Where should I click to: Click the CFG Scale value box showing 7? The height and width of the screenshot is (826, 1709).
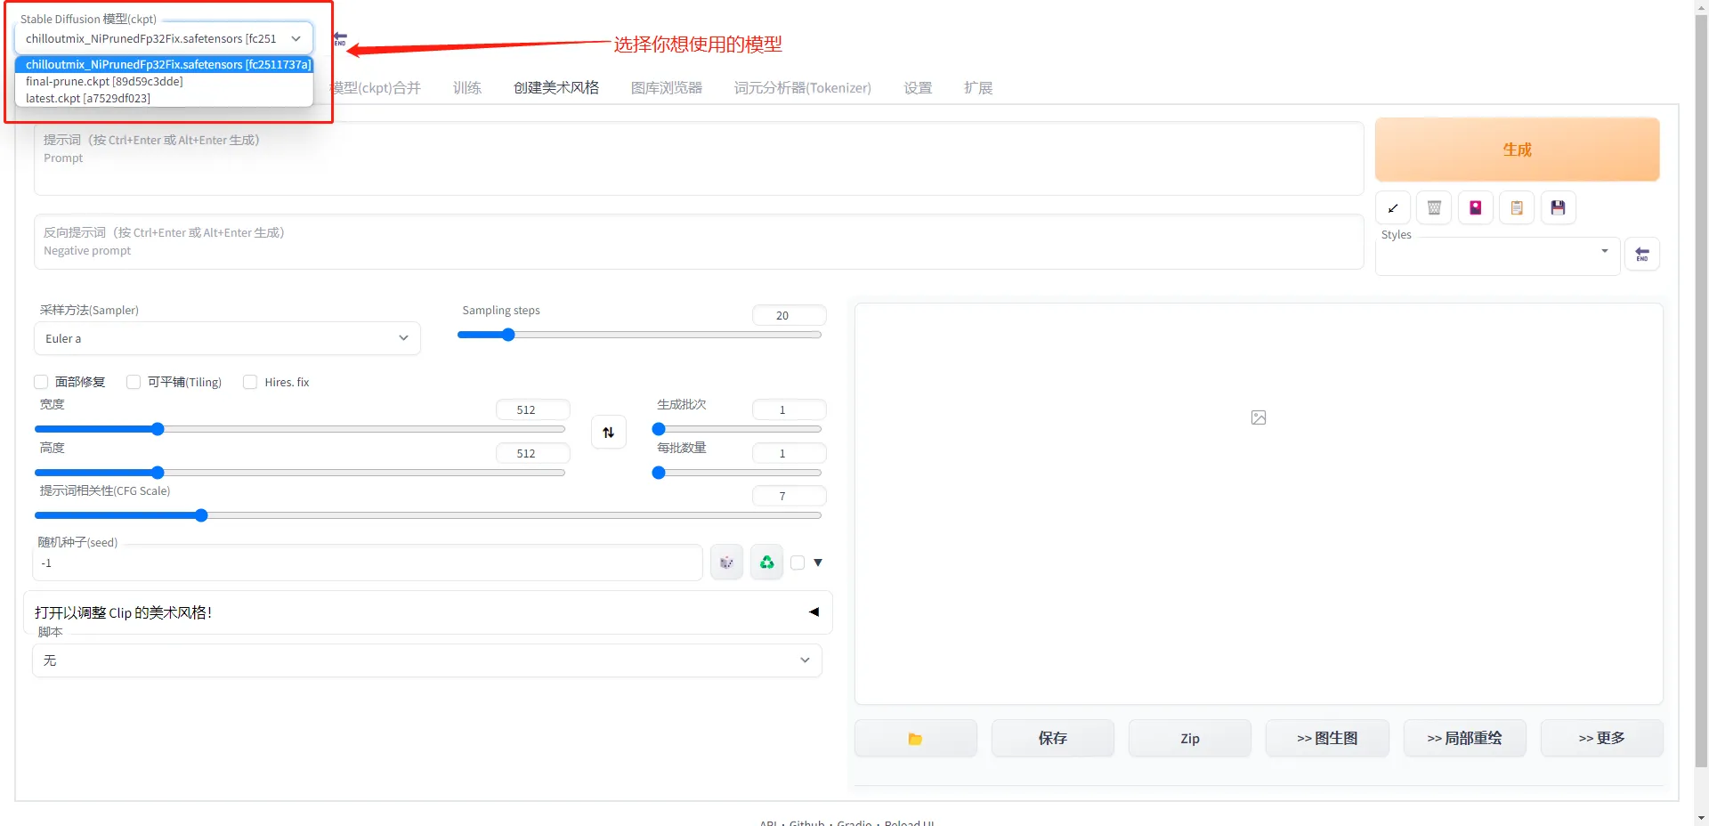(789, 496)
